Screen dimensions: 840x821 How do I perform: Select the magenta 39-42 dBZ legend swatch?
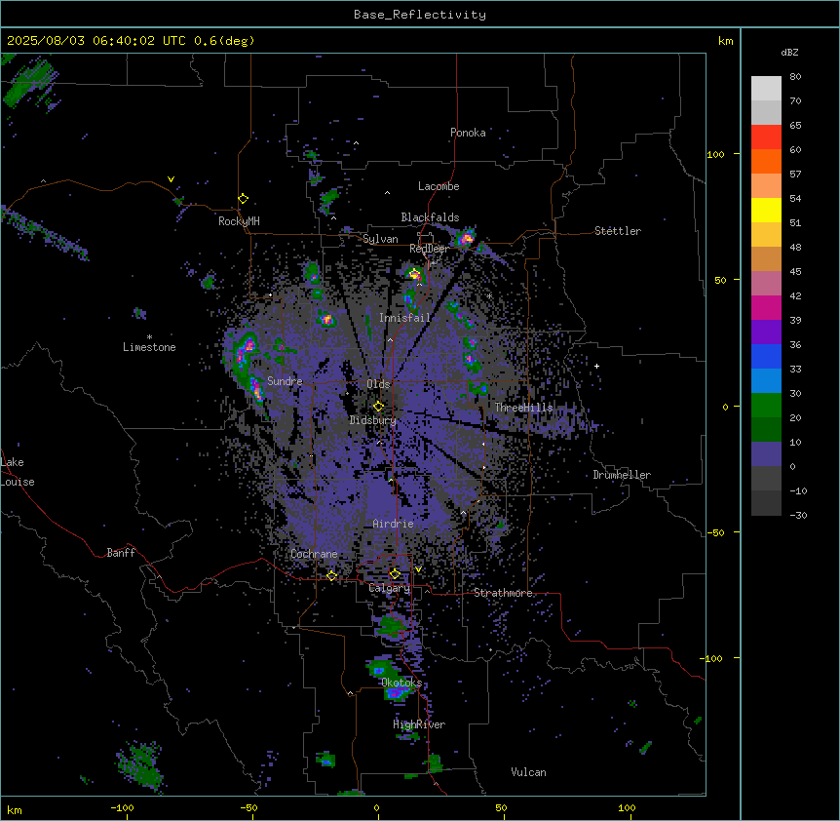tap(766, 307)
